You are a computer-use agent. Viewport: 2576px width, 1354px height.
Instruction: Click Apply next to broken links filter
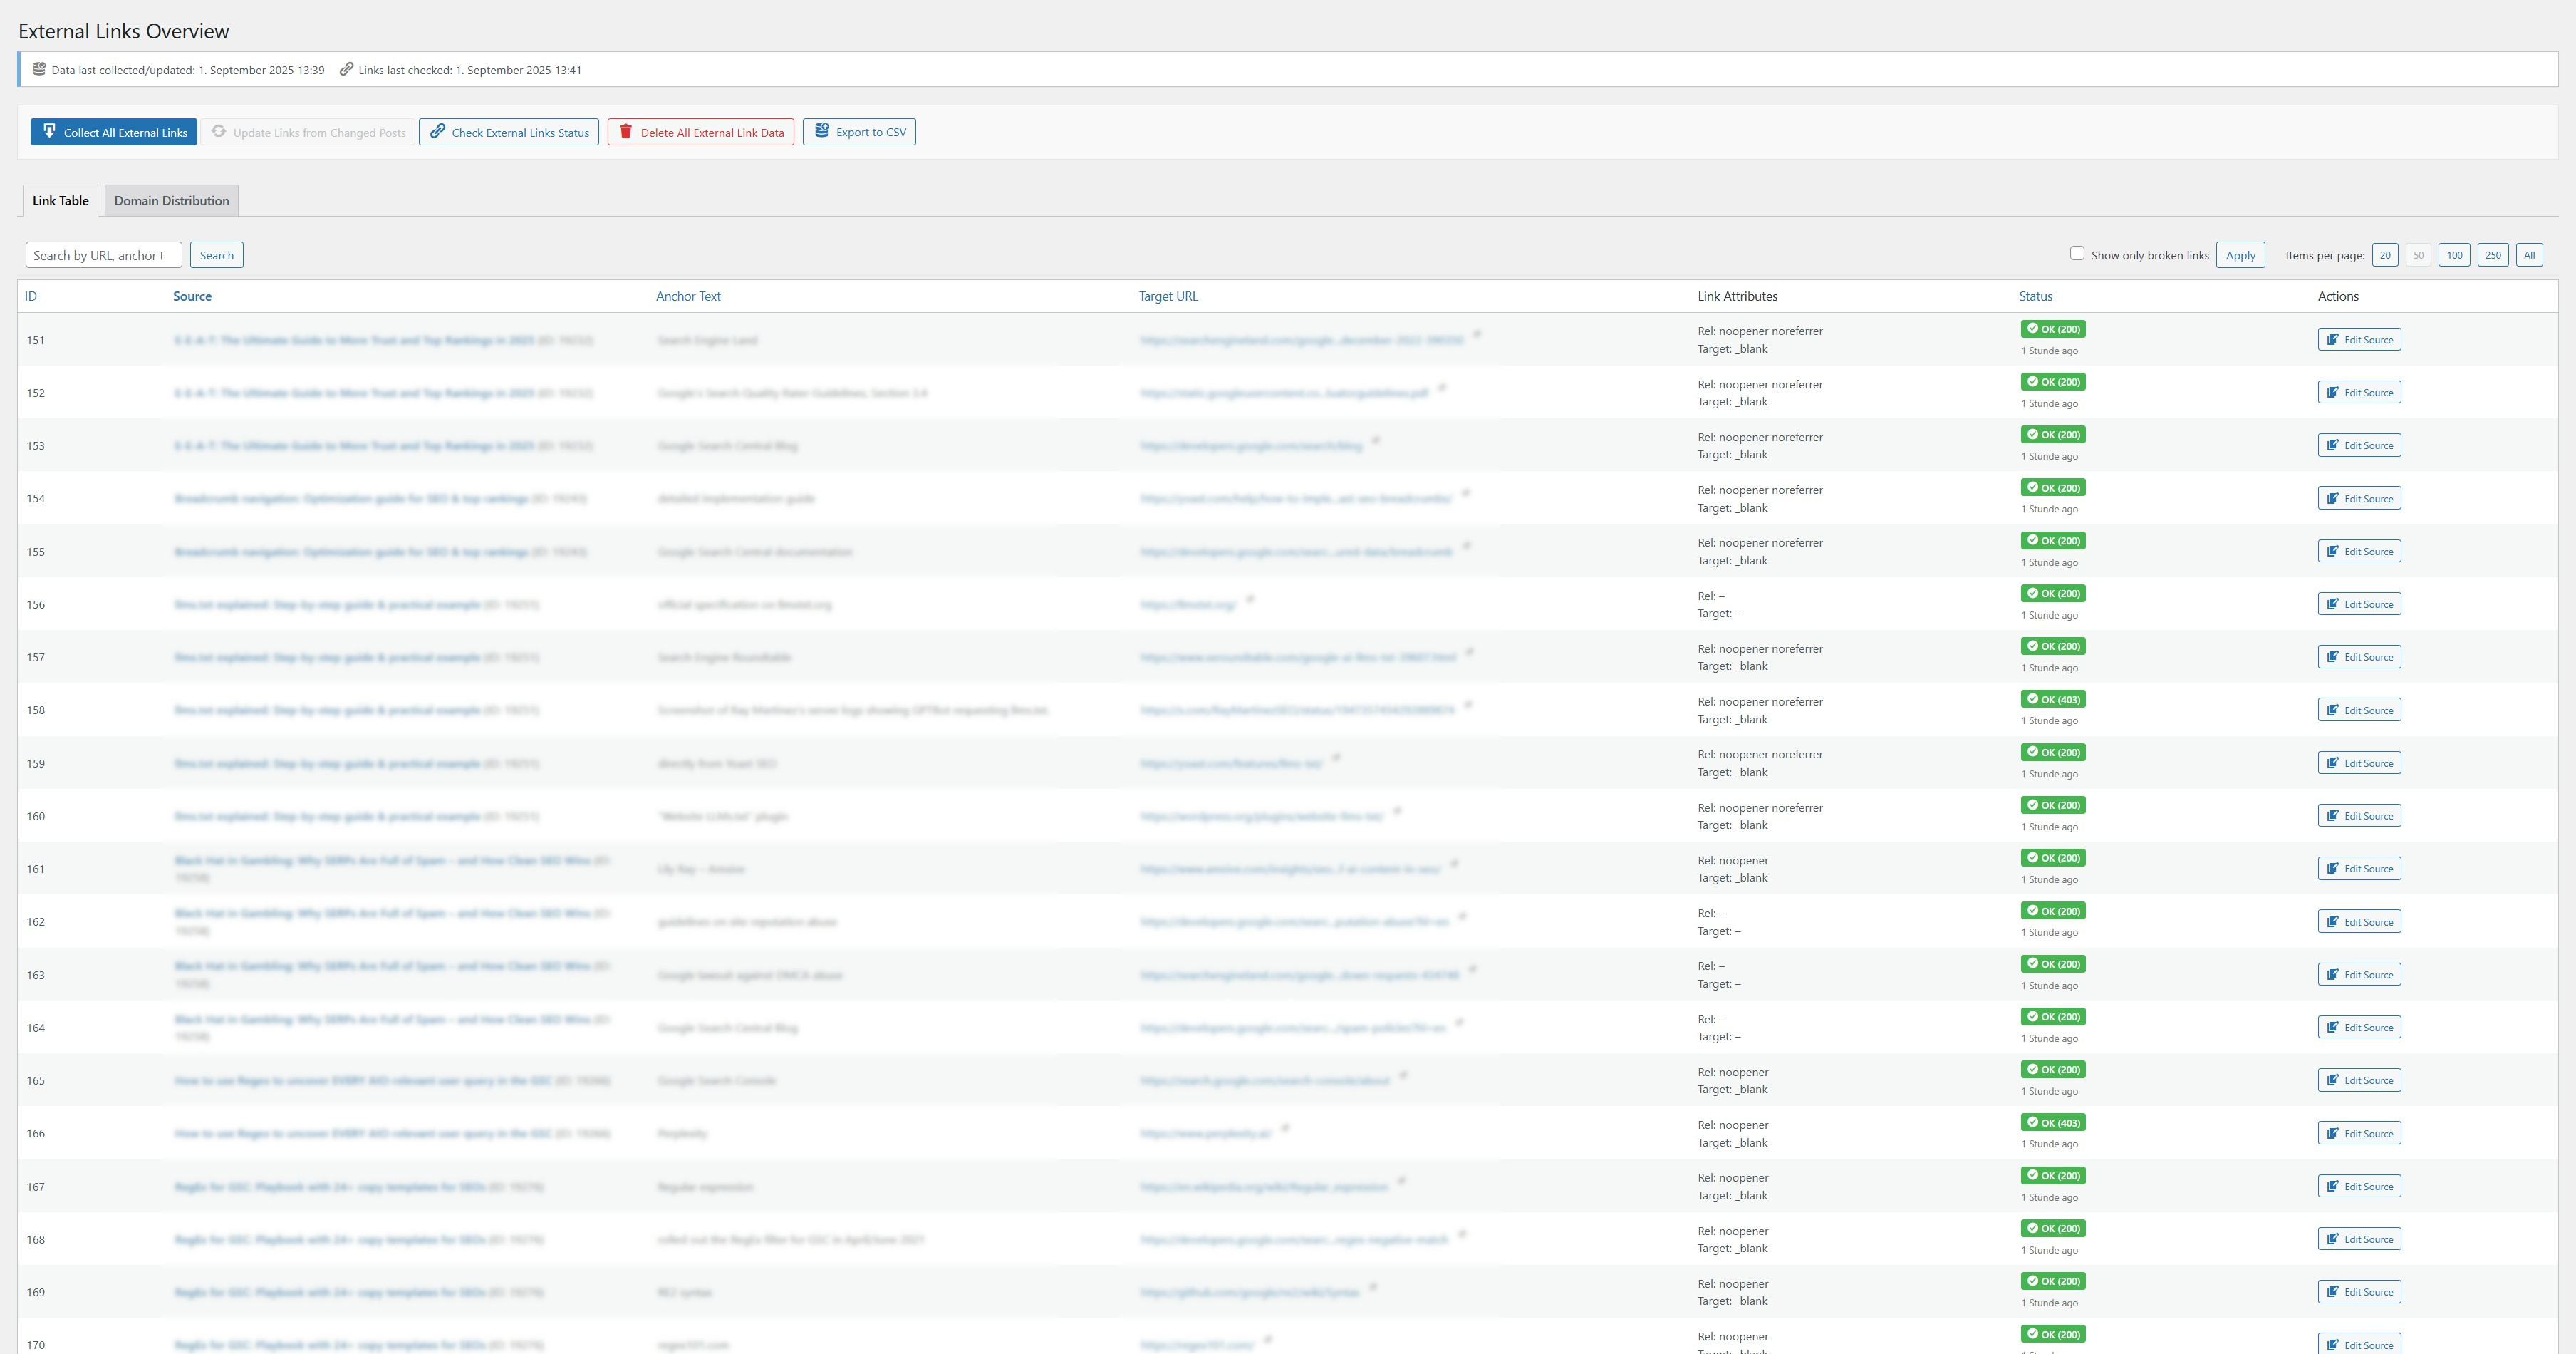tap(2240, 255)
